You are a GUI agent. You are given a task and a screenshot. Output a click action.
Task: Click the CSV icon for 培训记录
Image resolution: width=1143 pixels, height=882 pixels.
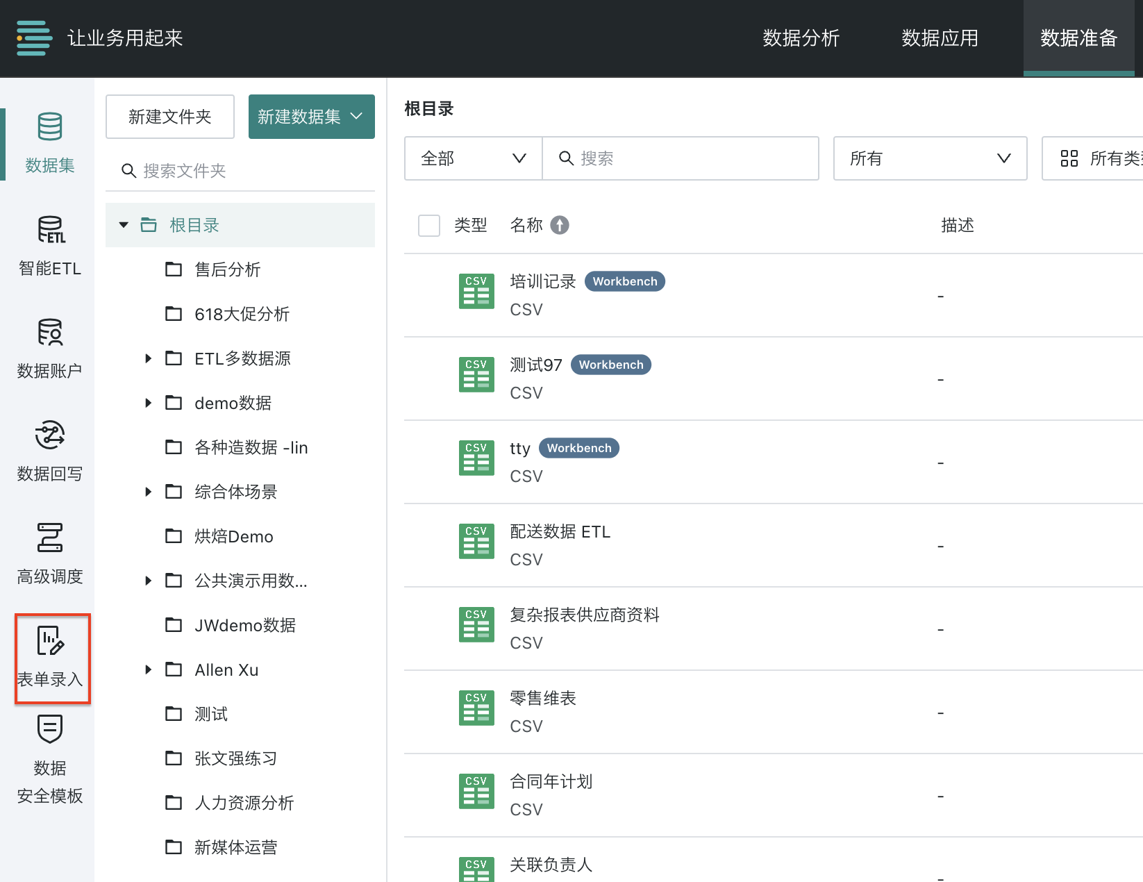pyautogui.click(x=476, y=291)
